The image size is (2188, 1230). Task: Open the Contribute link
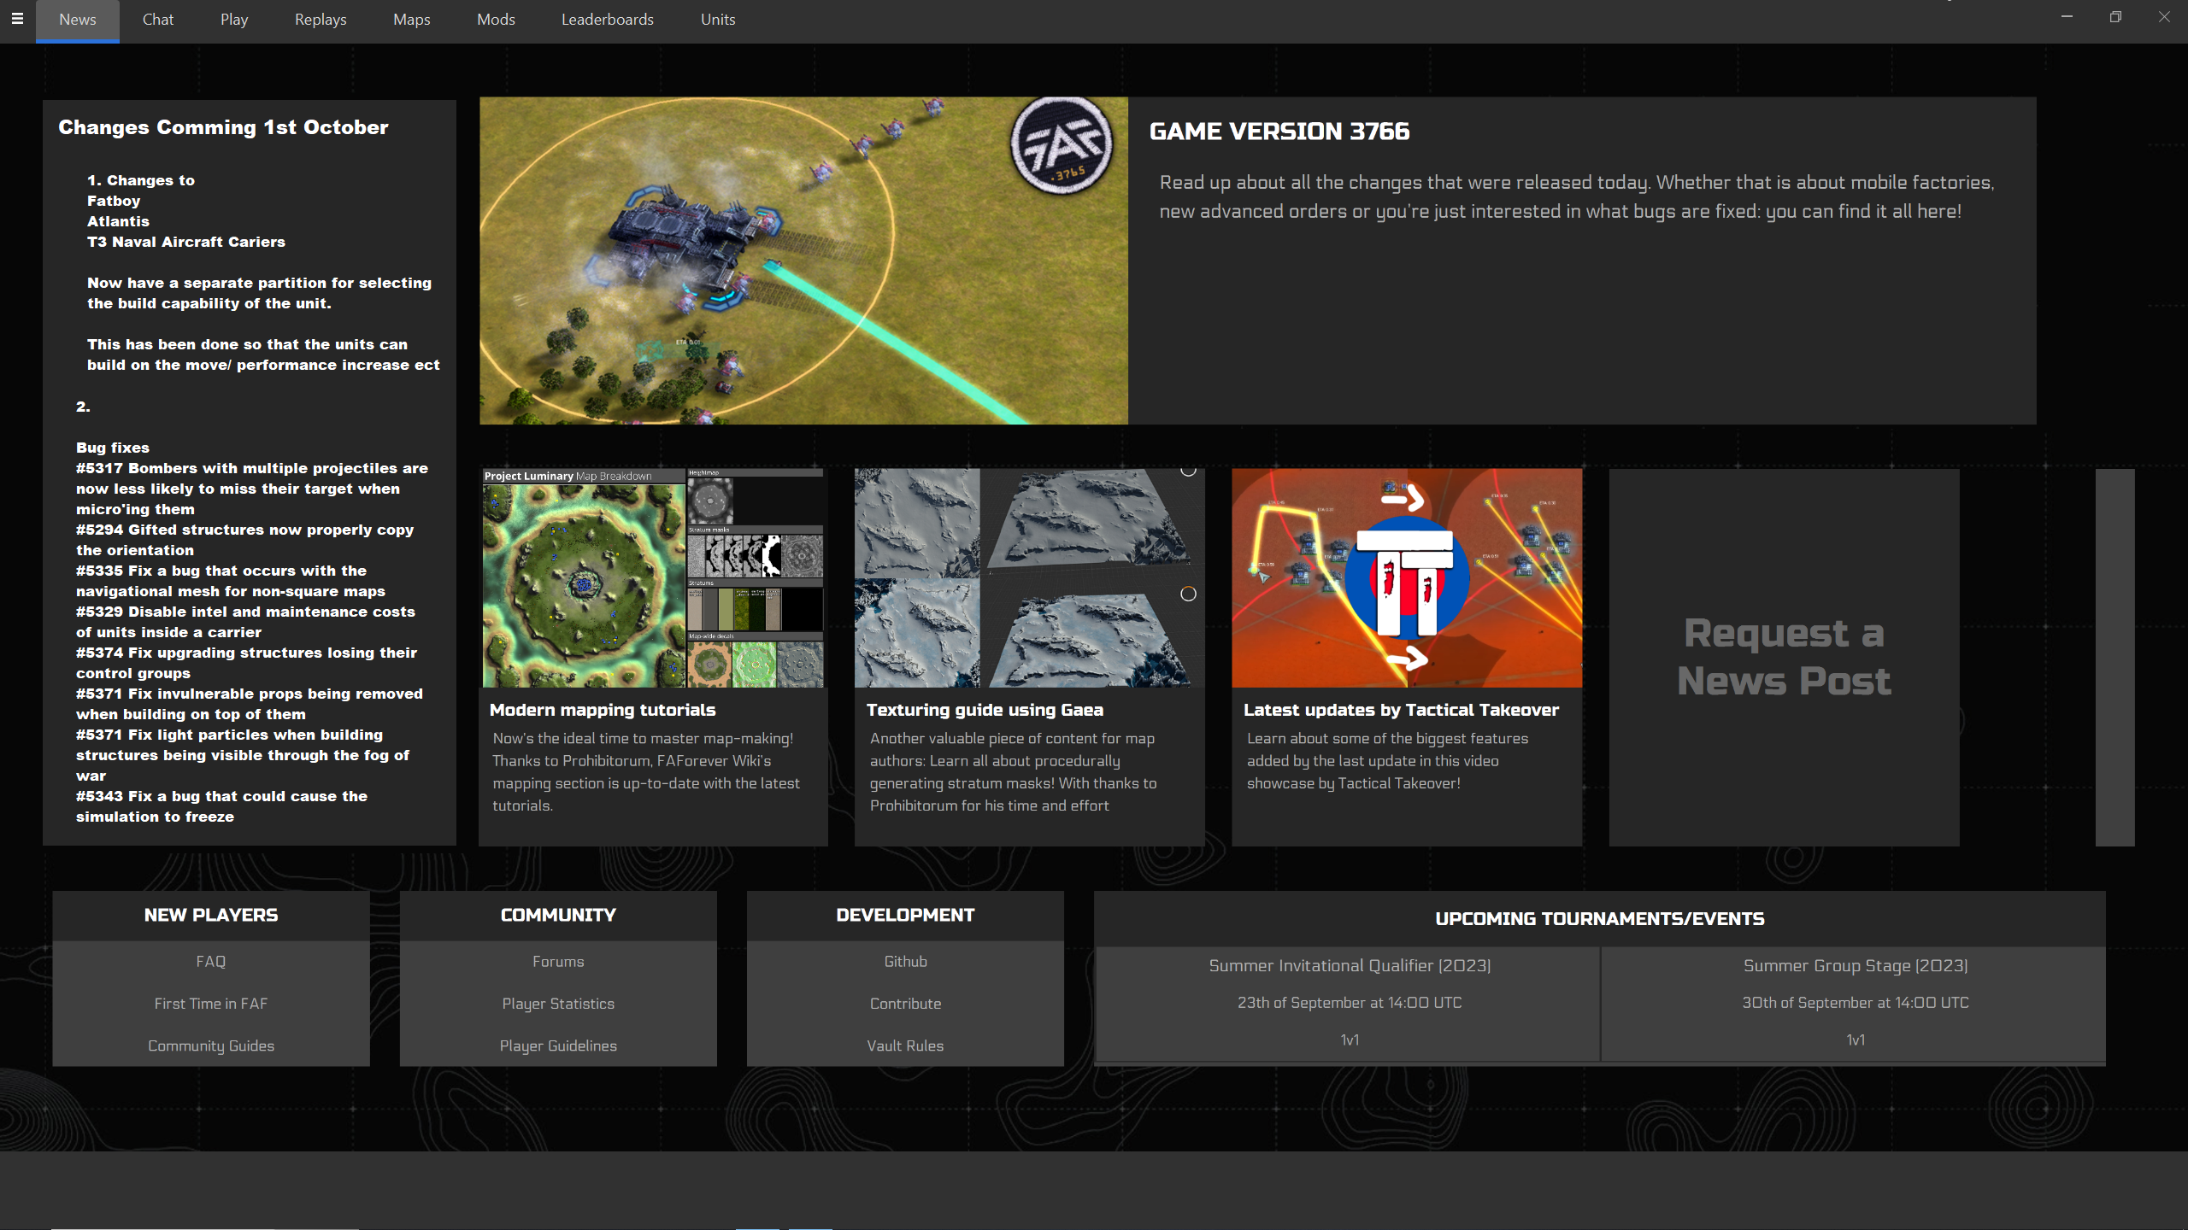coord(905,1004)
